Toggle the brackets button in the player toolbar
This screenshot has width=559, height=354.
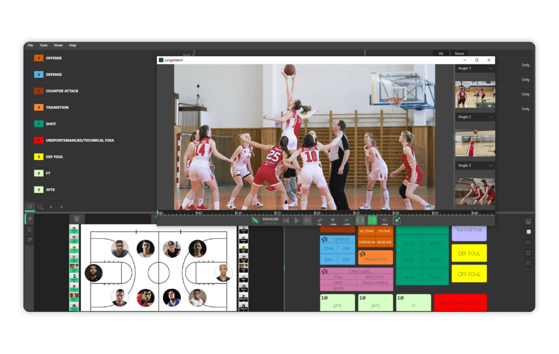point(360,220)
